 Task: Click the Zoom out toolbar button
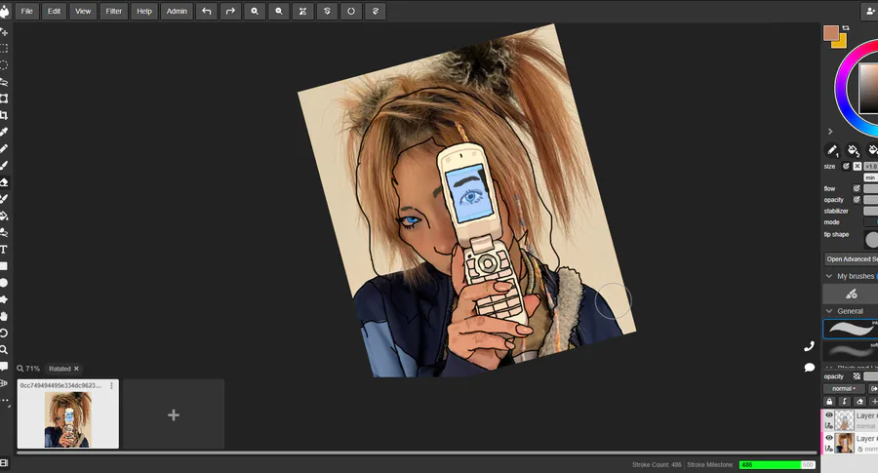tap(278, 11)
